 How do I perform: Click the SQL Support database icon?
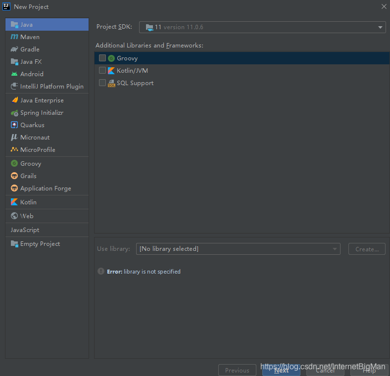[111, 83]
